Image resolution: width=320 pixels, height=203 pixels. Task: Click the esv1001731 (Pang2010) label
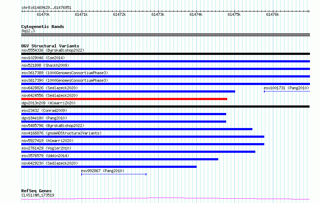coord(286,88)
